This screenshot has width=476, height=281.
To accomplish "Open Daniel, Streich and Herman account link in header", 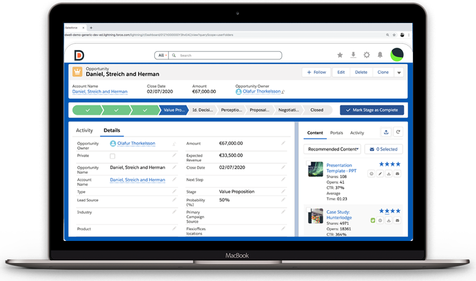I will click(x=100, y=92).
